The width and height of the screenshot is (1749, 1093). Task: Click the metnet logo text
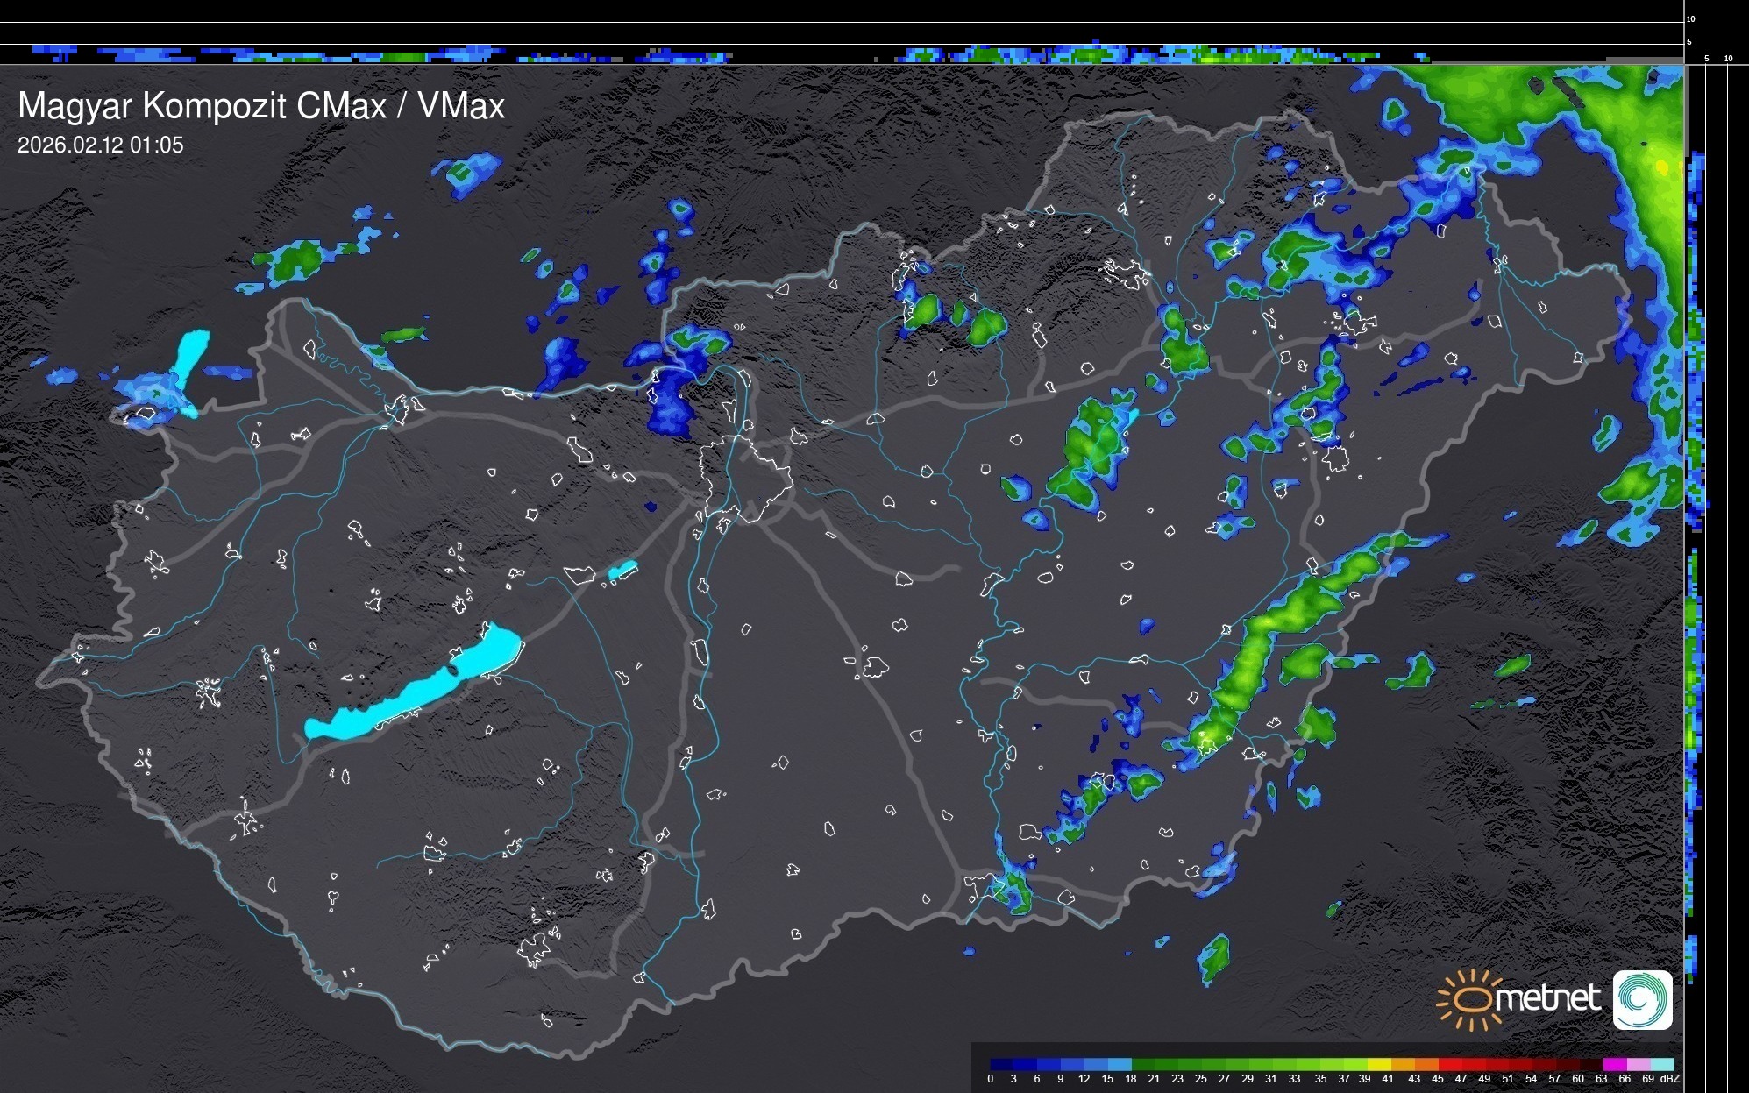click(1547, 998)
